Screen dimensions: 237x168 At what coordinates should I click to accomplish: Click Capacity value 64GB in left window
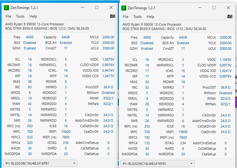(66, 37)
